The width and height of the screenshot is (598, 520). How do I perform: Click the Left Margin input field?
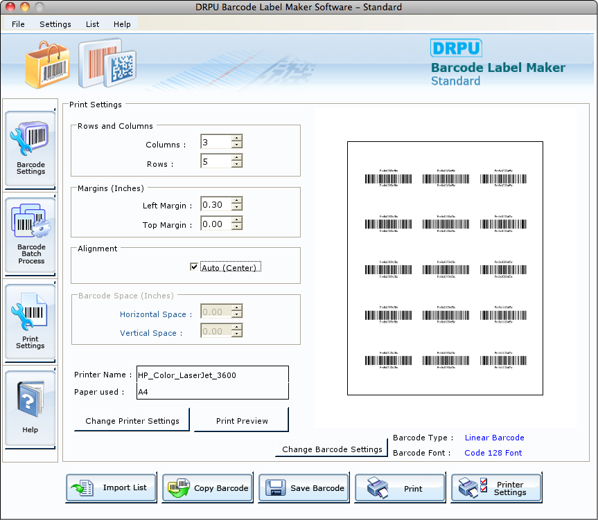(216, 204)
